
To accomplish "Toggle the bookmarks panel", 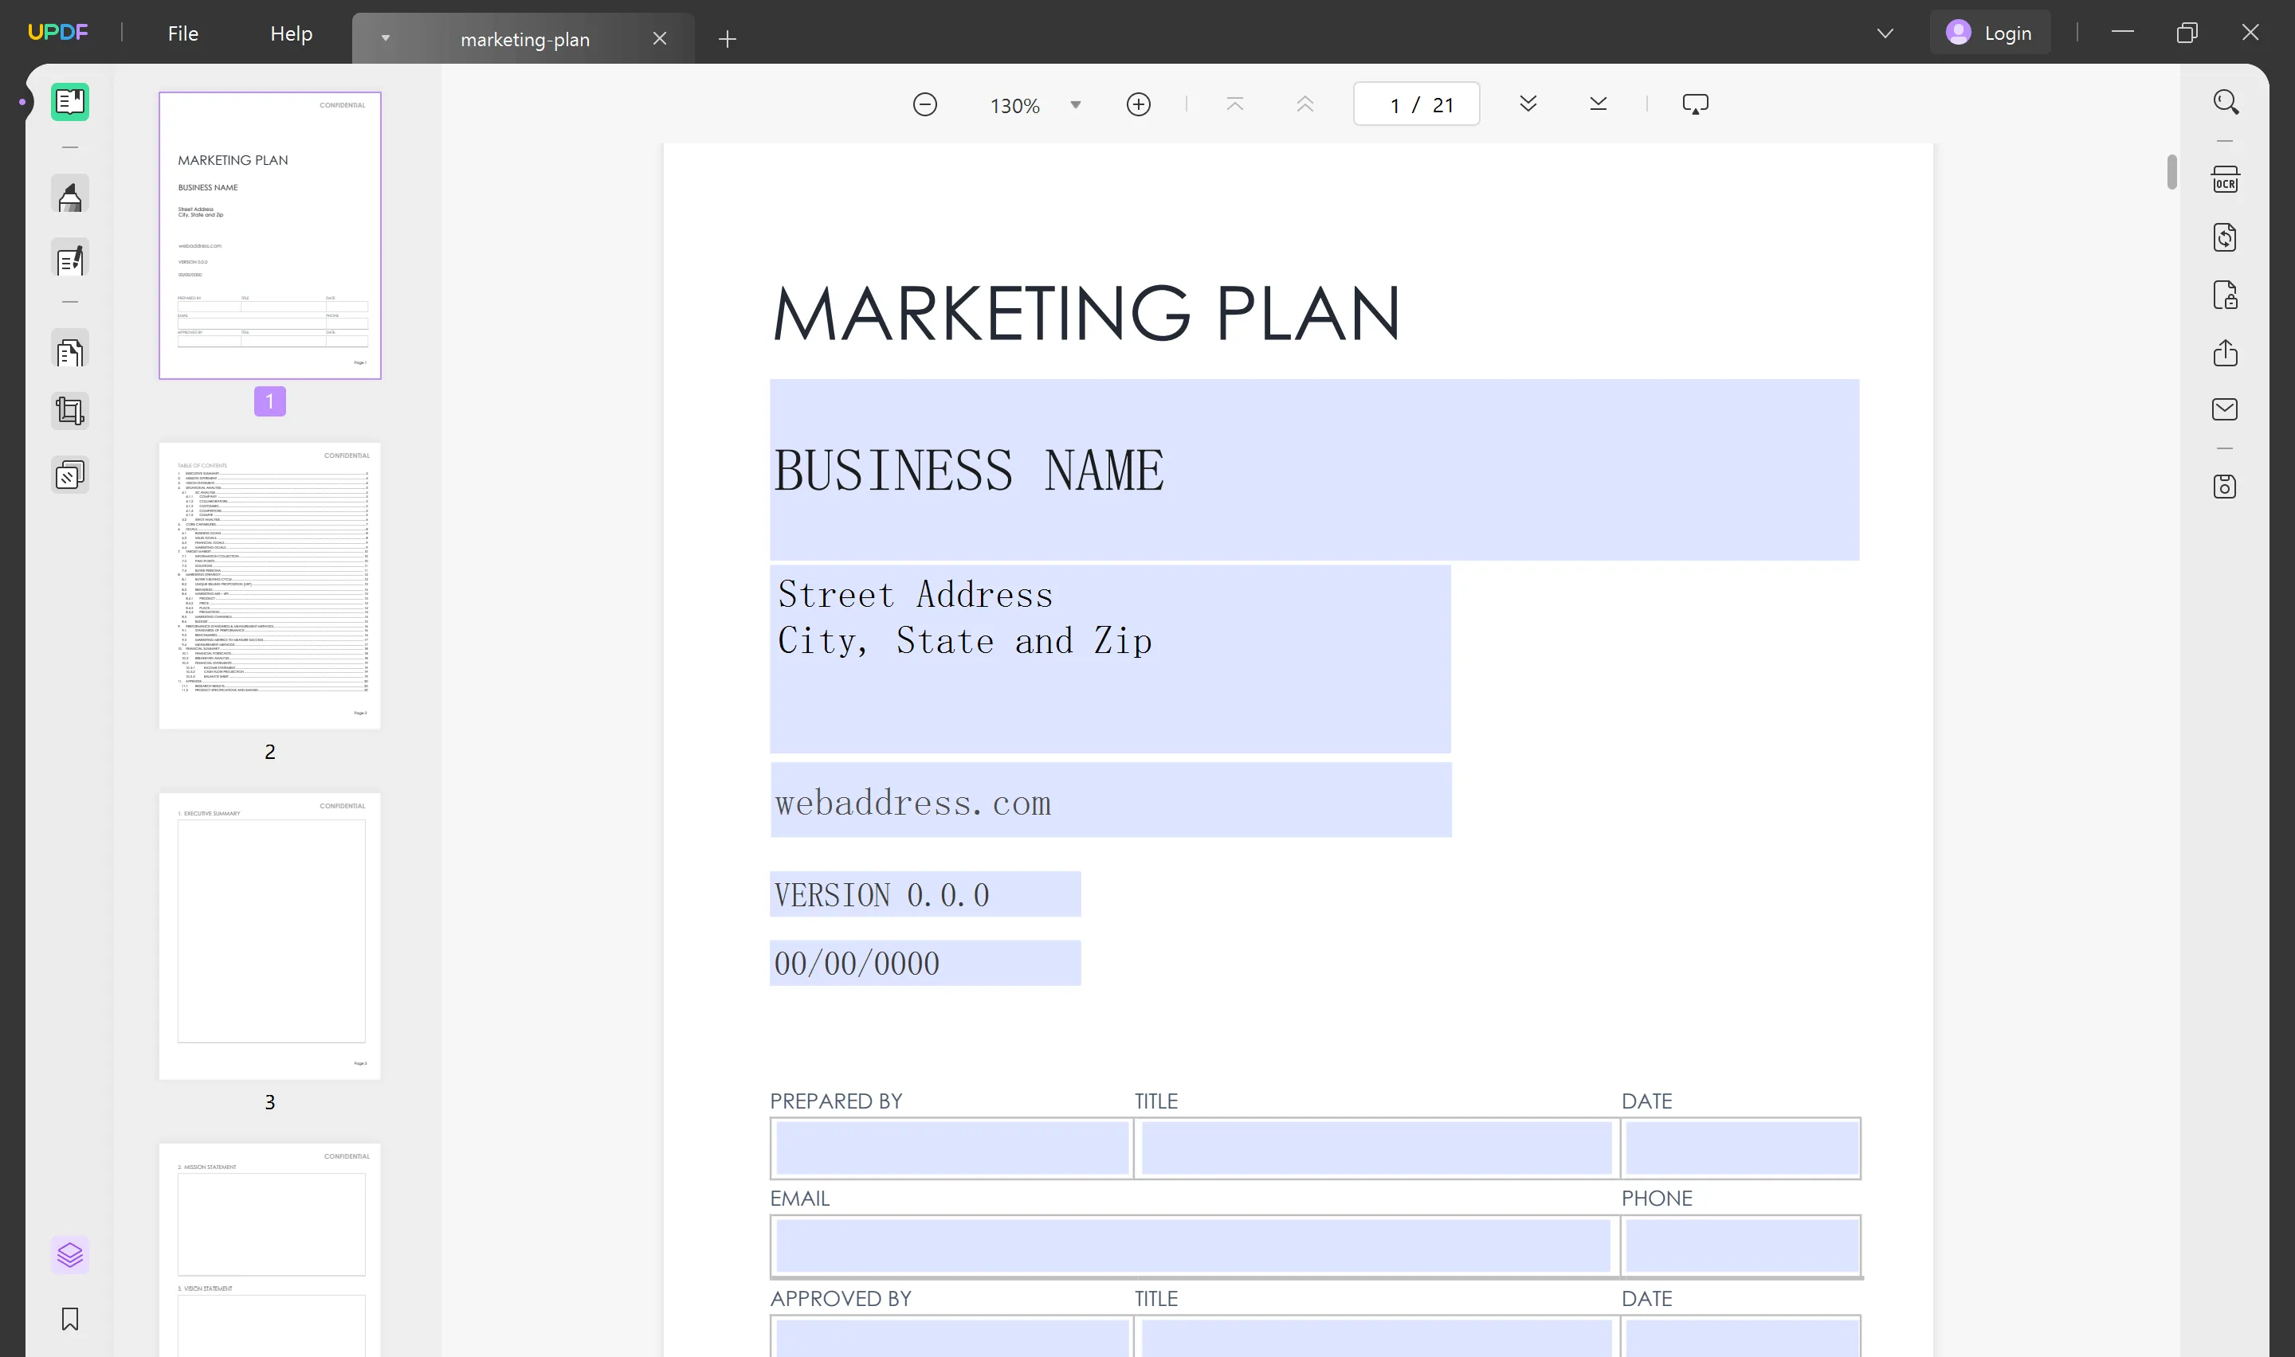I will [69, 1319].
